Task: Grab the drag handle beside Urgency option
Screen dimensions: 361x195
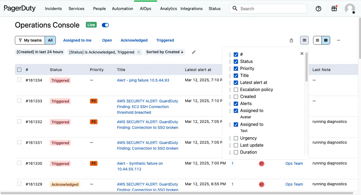Action: [230, 138]
